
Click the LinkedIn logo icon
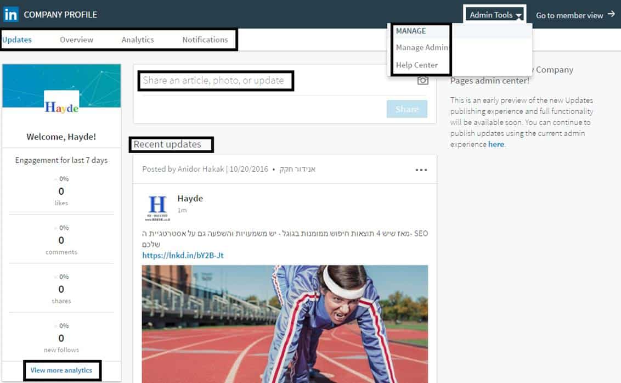(10, 14)
